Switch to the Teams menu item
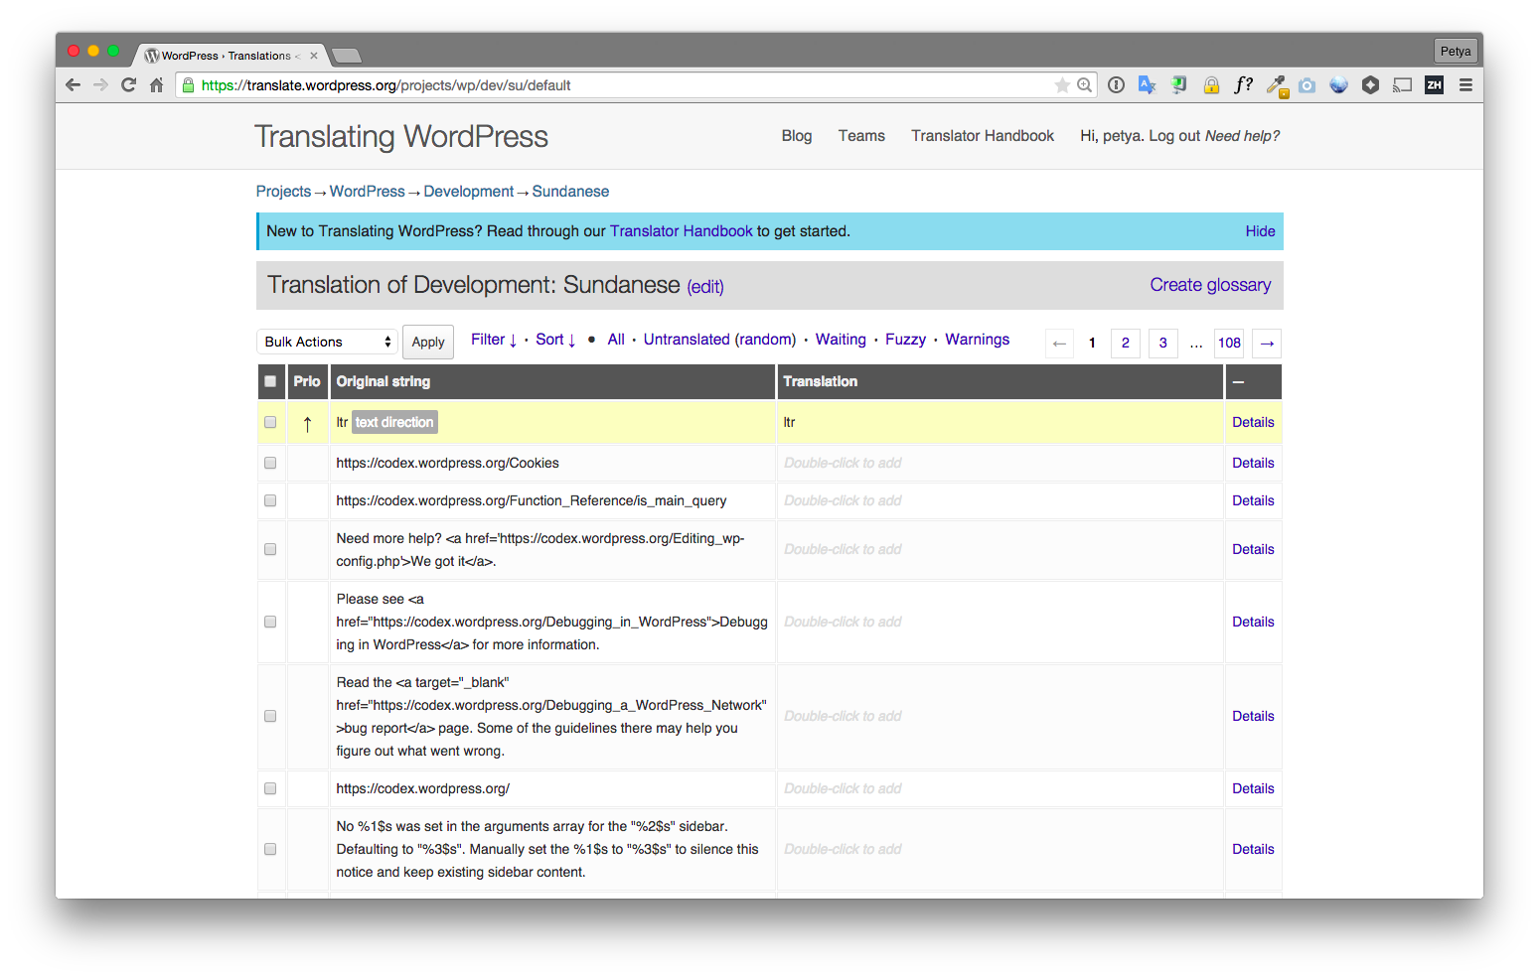 tap(860, 135)
